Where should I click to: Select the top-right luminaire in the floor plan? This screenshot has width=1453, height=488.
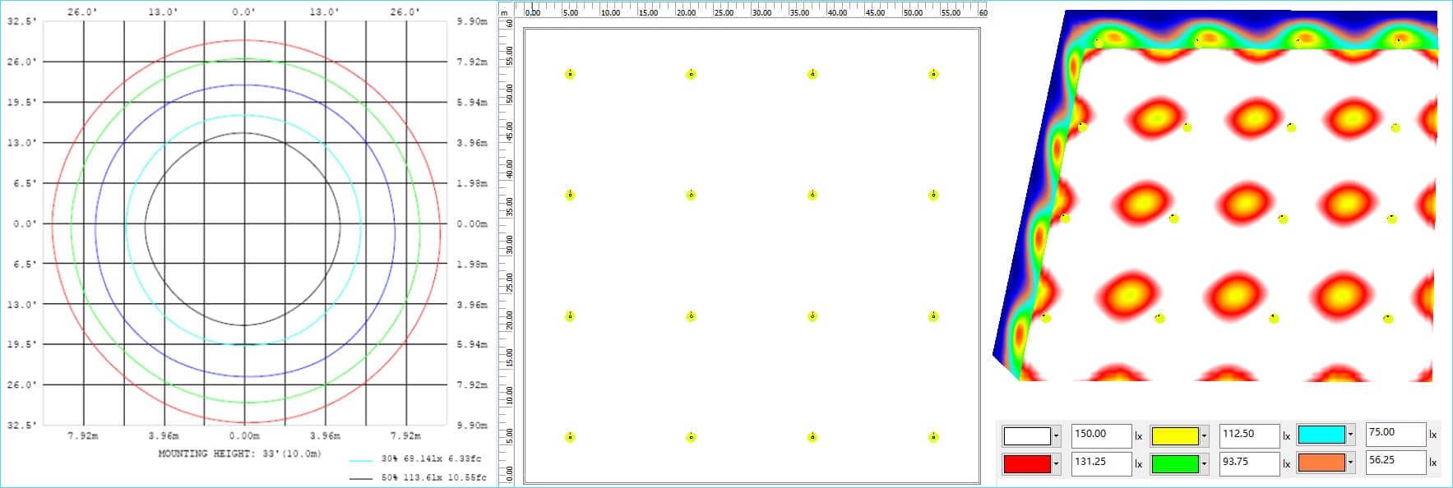click(x=933, y=74)
